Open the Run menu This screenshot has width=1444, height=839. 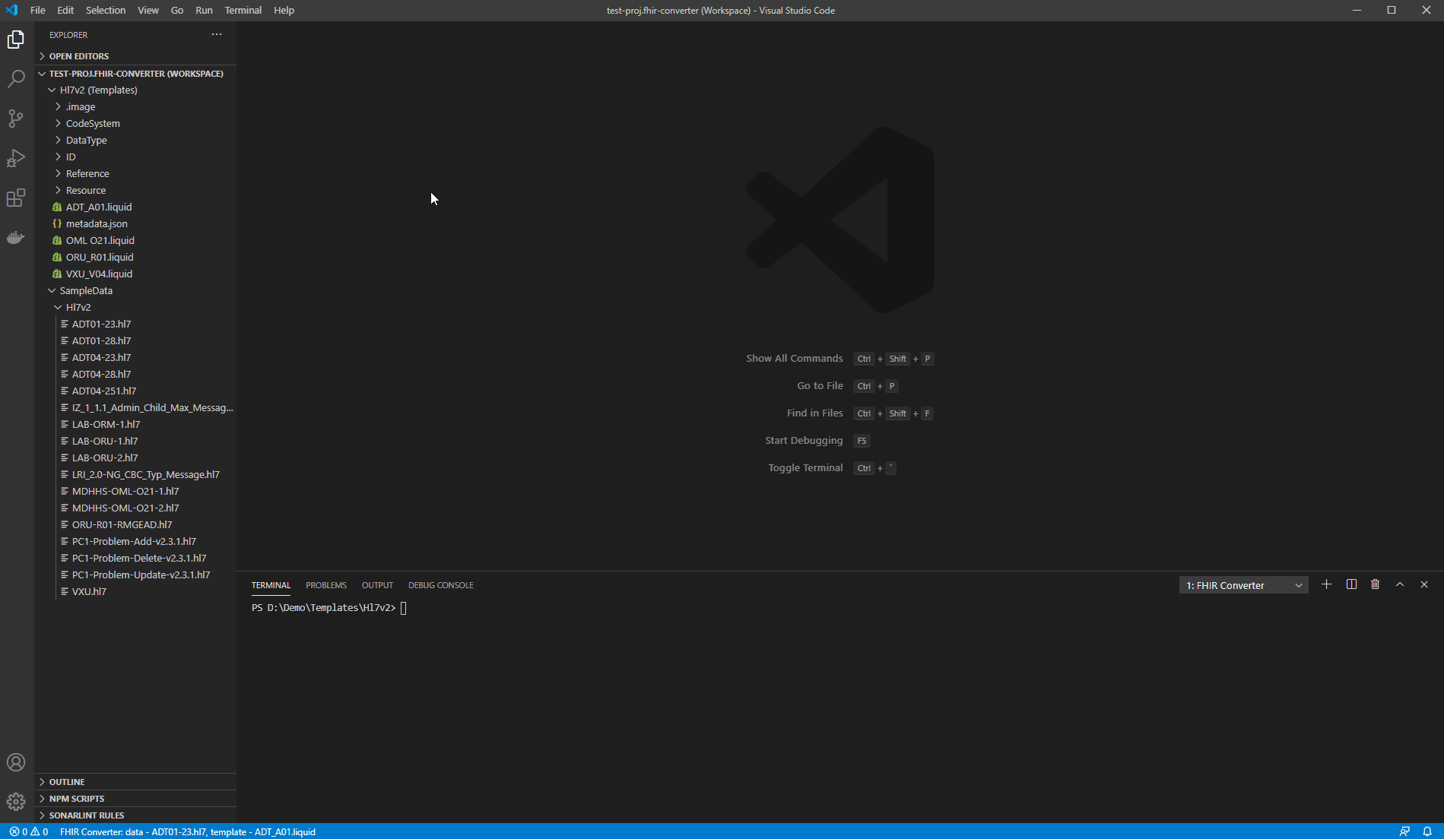click(204, 10)
